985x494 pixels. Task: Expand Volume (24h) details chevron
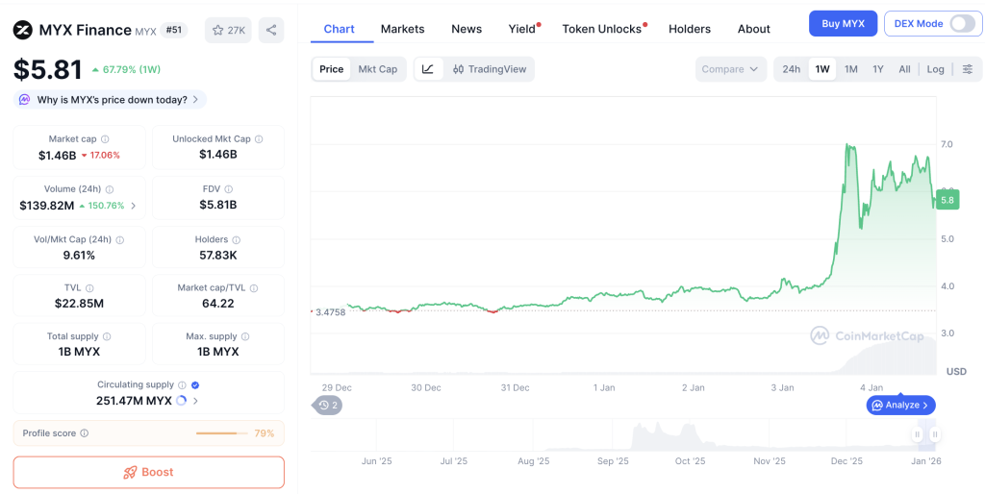[133, 206]
